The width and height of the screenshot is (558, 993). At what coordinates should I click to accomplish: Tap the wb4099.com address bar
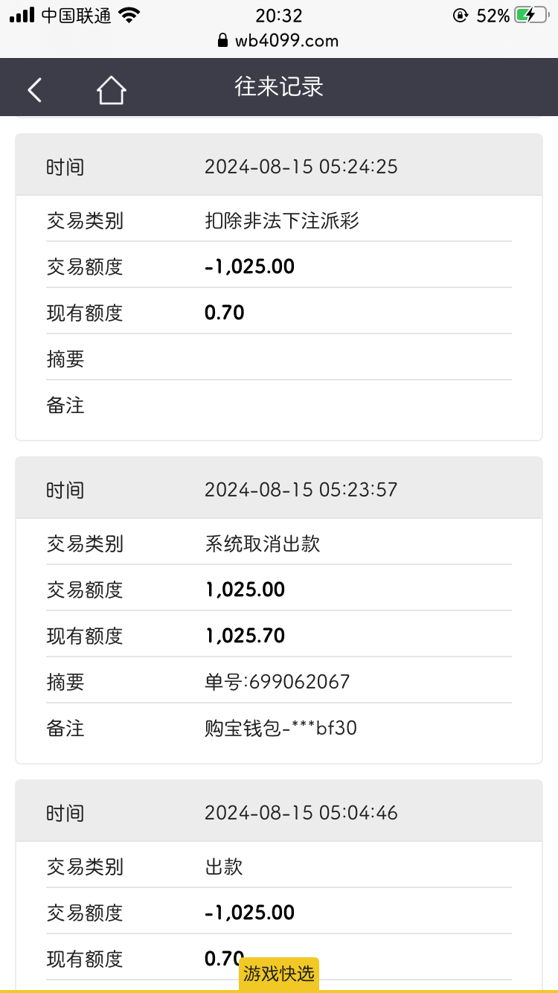click(x=286, y=40)
